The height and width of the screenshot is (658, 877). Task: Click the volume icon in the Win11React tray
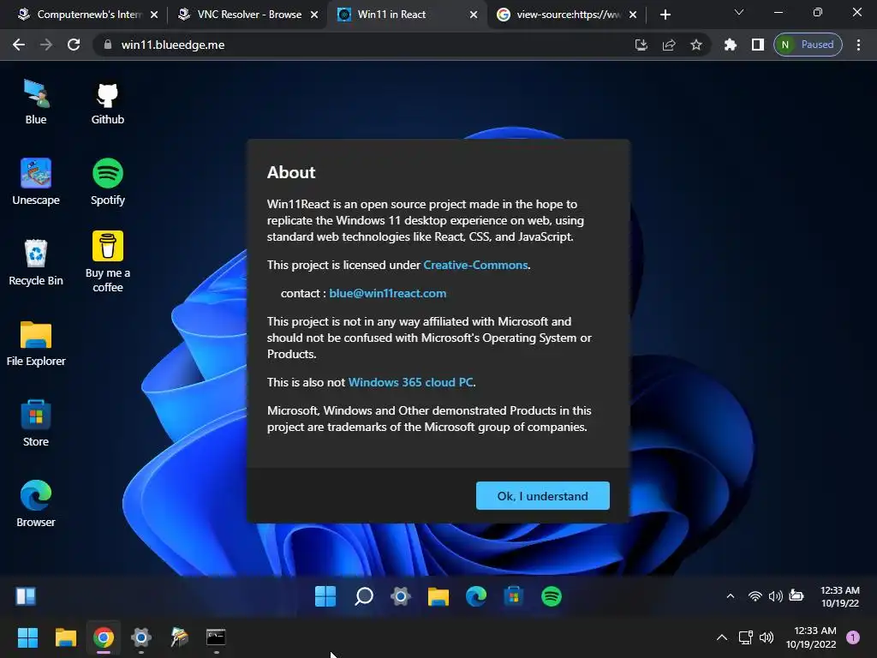pyautogui.click(x=775, y=596)
